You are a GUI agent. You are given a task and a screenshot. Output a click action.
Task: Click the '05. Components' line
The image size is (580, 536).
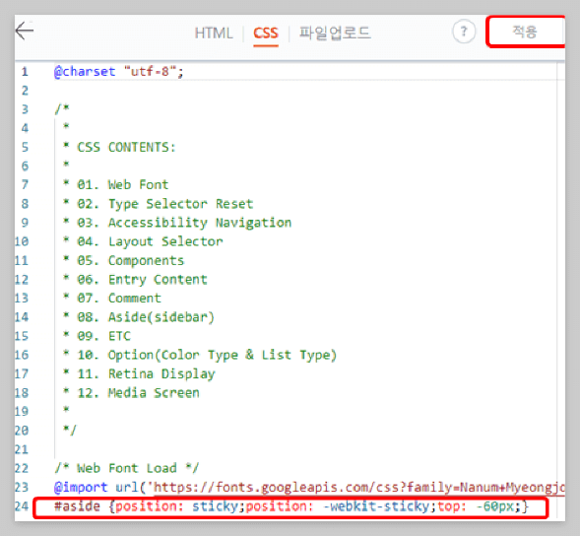click(123, 260)
